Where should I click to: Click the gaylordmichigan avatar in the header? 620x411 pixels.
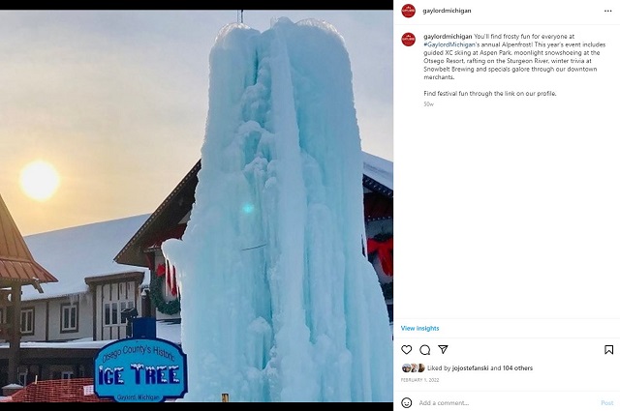tap(409, 11)
